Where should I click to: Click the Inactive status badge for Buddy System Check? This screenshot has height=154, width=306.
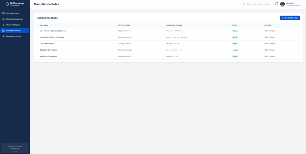coord(235,50)
